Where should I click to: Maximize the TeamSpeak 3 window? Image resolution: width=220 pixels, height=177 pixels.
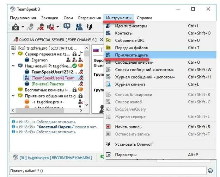coord(193,9)
